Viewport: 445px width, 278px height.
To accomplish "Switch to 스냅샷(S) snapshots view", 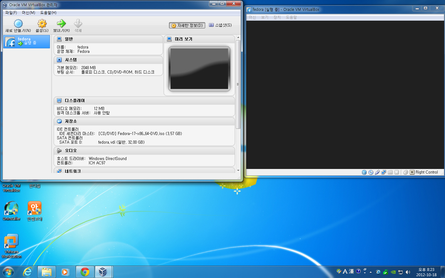I will coord(220,25).
